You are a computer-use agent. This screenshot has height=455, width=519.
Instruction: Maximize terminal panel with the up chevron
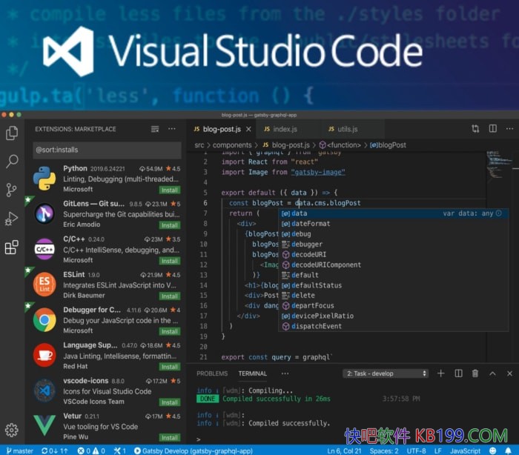pos(492,373)
